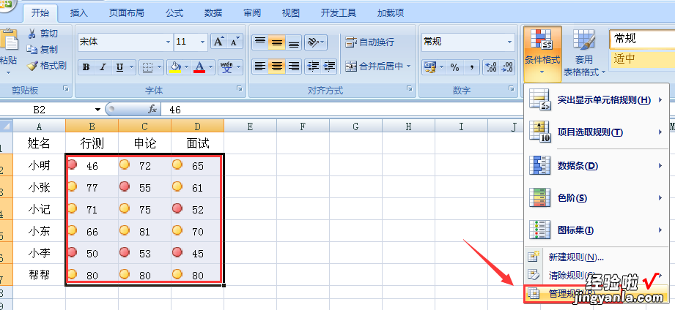The height and width of the screenshot is (310, 675).
Task: Apply accounting number format icon
Action: 430,67
